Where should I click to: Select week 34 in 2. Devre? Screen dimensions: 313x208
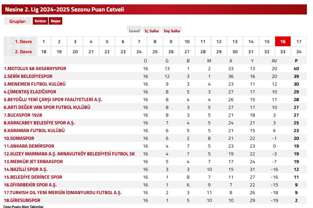(299, 52)
